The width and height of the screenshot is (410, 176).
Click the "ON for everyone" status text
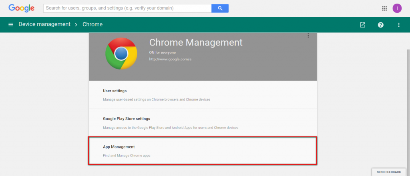[x=162, y=52]
